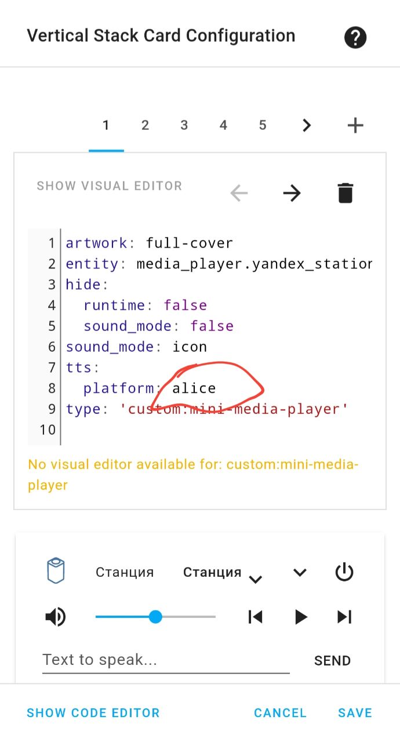Click the 'No visual editor available' message
Viewport: 400px width, 742px height.
[193, 475]
